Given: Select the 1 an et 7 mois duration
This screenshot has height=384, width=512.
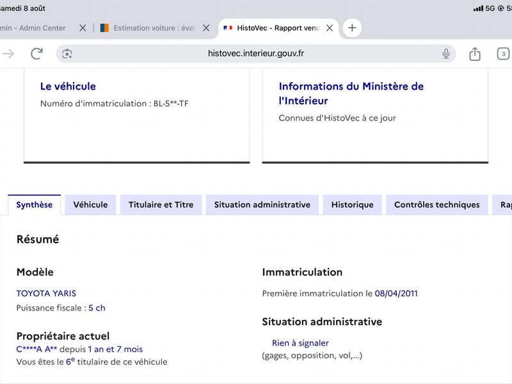Looking at the screenshot, I should coord(115,349).
